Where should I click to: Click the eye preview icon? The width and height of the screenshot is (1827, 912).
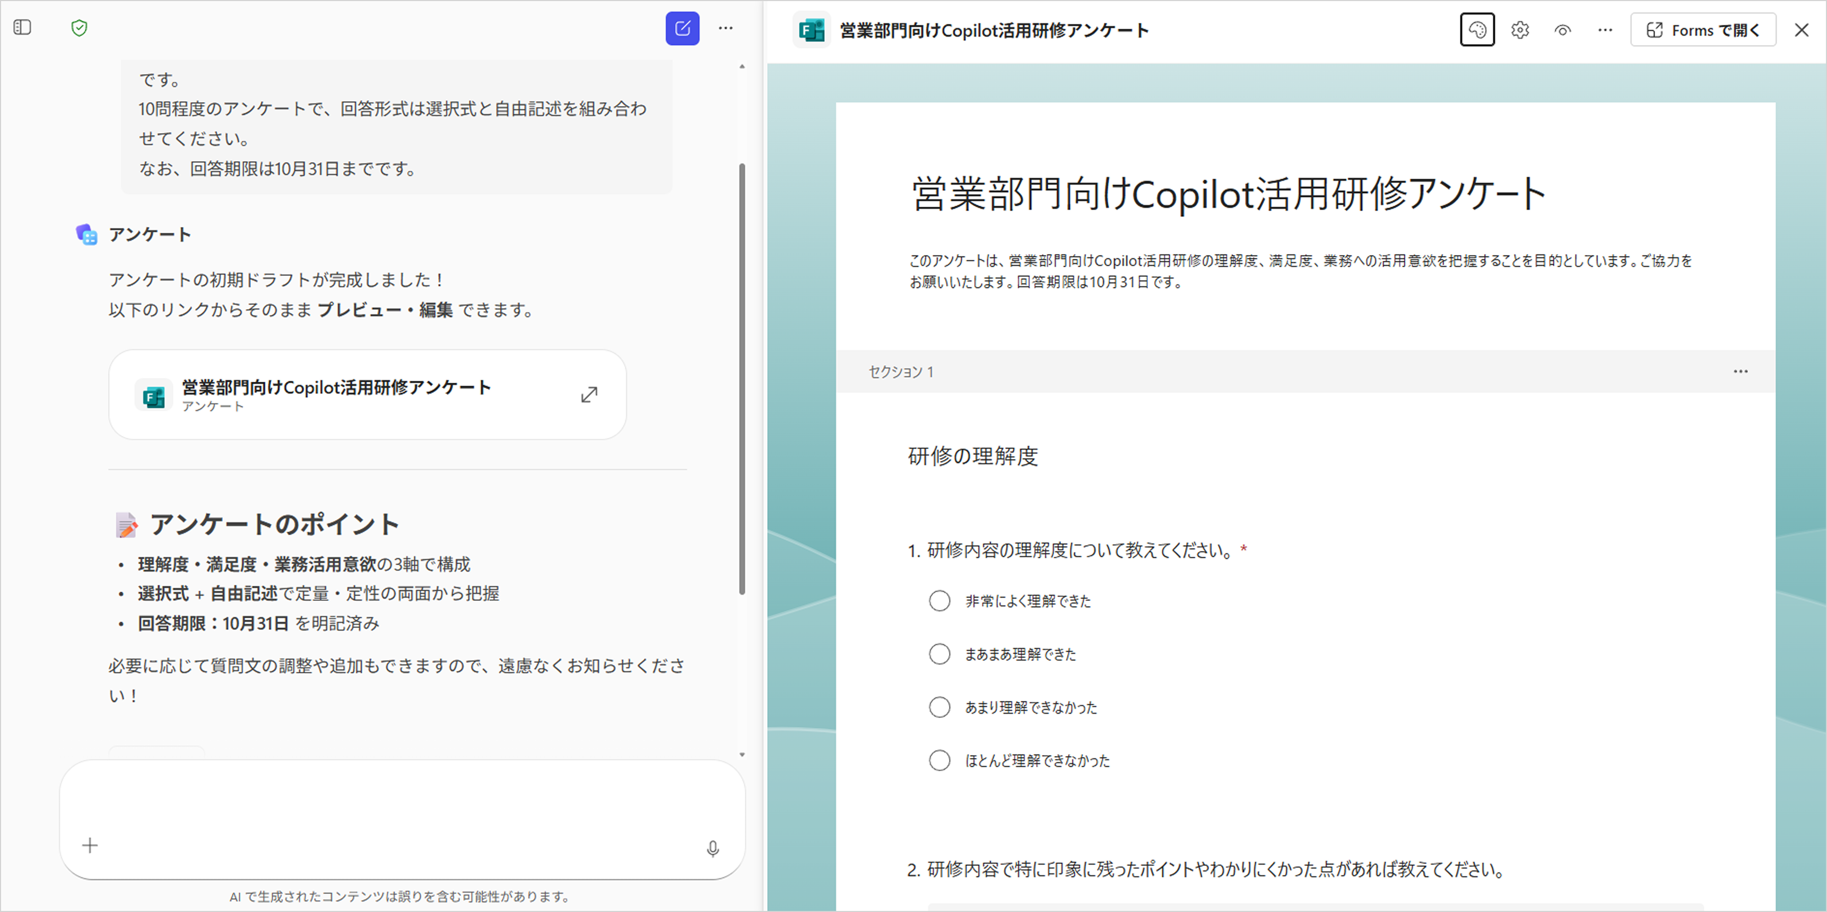pos(1562,30)
